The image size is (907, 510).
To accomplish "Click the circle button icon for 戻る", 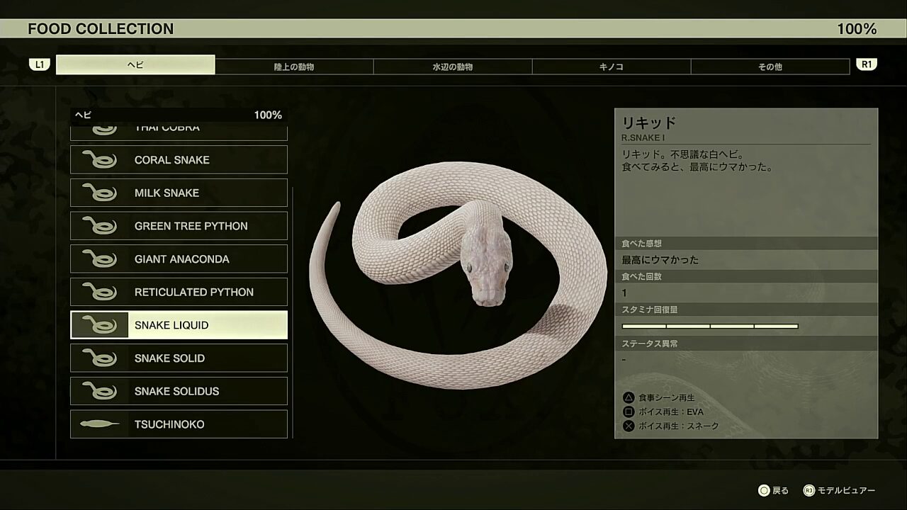I will click(x=764, y=490).
